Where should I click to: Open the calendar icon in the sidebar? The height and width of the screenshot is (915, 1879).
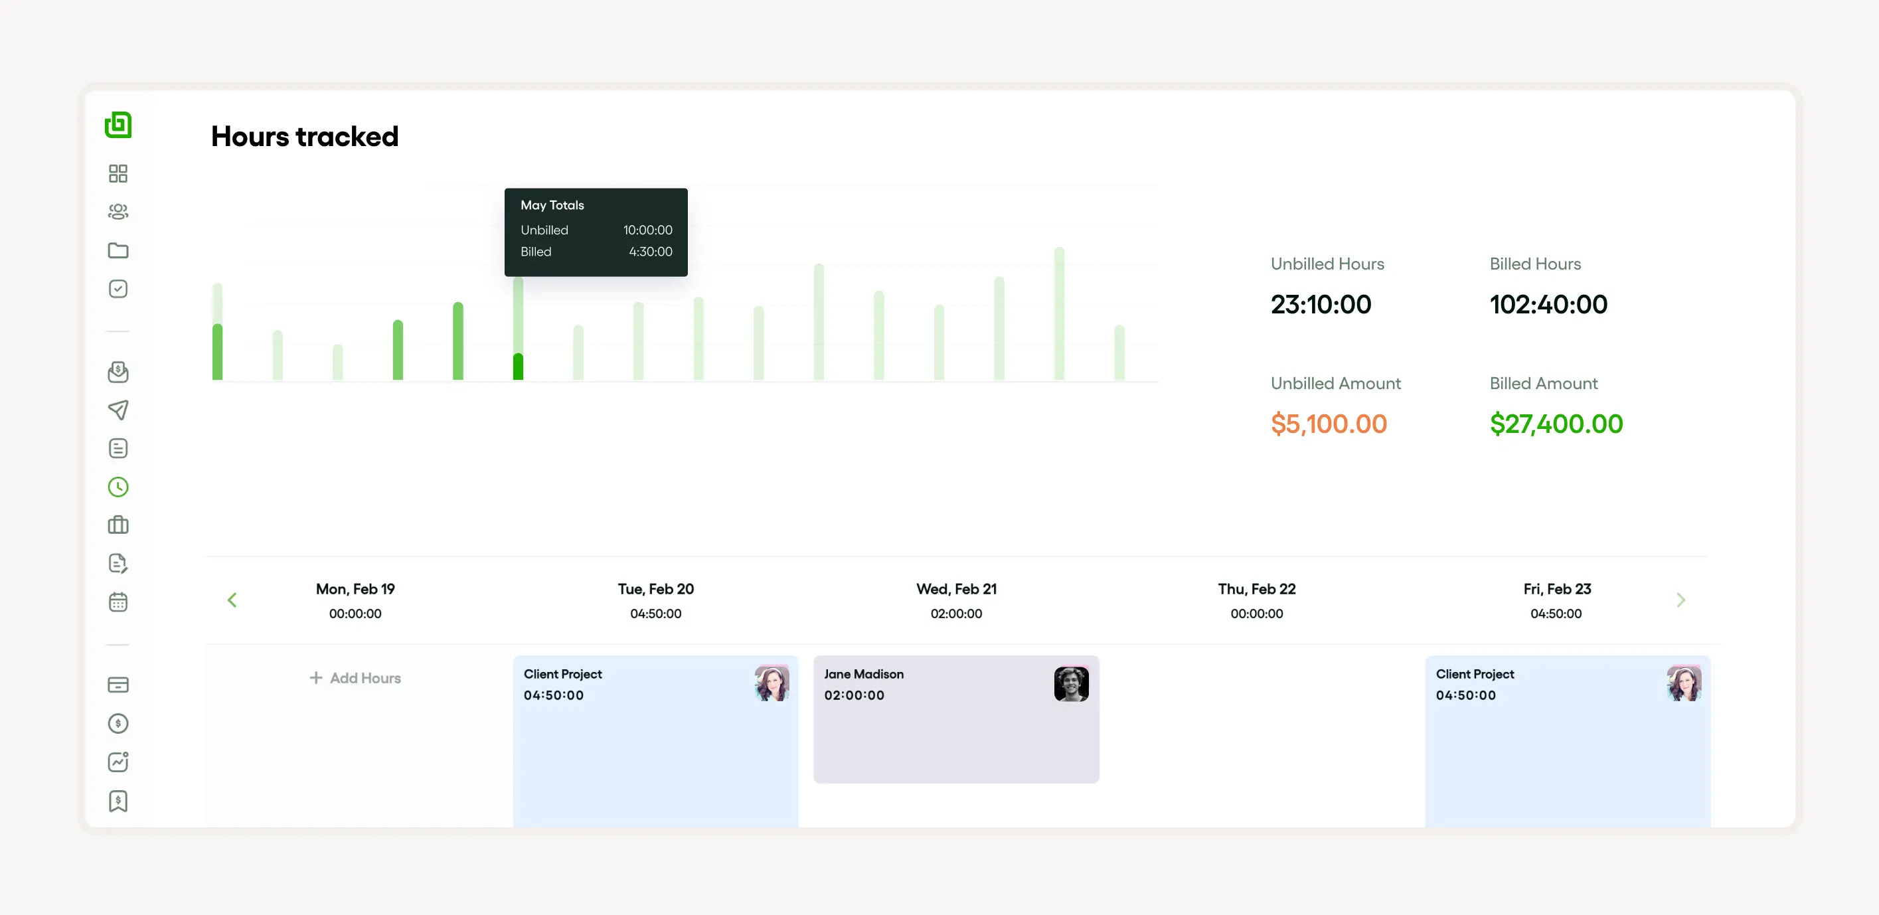(x=118, y=601)
